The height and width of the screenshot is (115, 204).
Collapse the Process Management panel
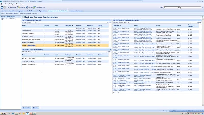tap(20, 17)
